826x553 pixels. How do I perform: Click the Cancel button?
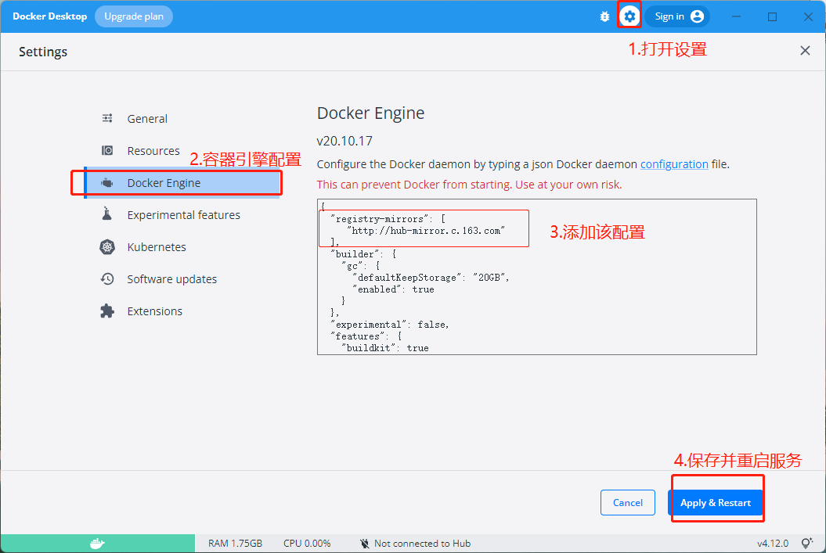[627, 502]
